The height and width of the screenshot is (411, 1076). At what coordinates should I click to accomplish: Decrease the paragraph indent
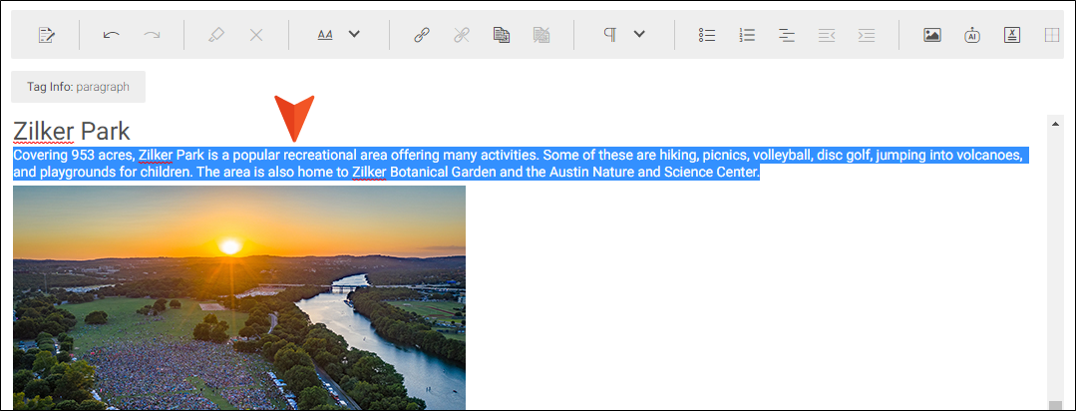click(827, 35)
